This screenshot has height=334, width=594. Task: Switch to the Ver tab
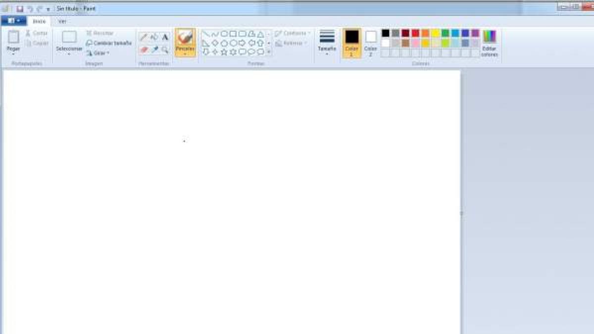coord(62,21)
